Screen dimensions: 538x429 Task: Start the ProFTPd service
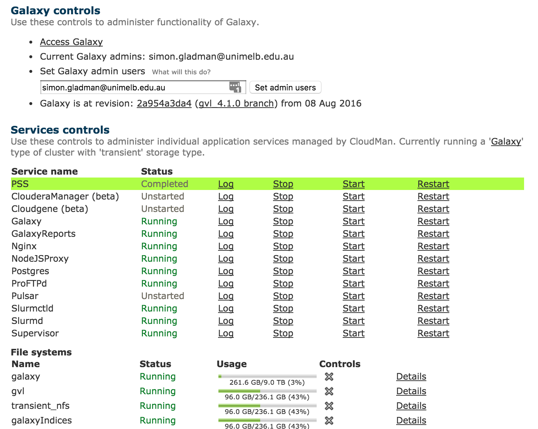click(354, 284)
